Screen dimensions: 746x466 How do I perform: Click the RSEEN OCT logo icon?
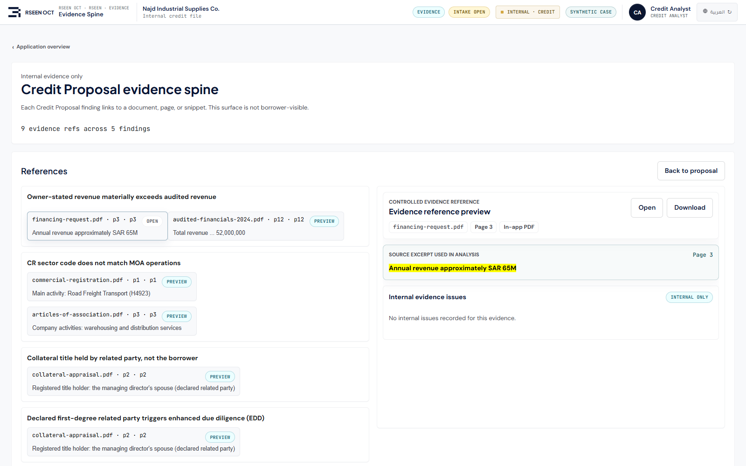[14, 12]
